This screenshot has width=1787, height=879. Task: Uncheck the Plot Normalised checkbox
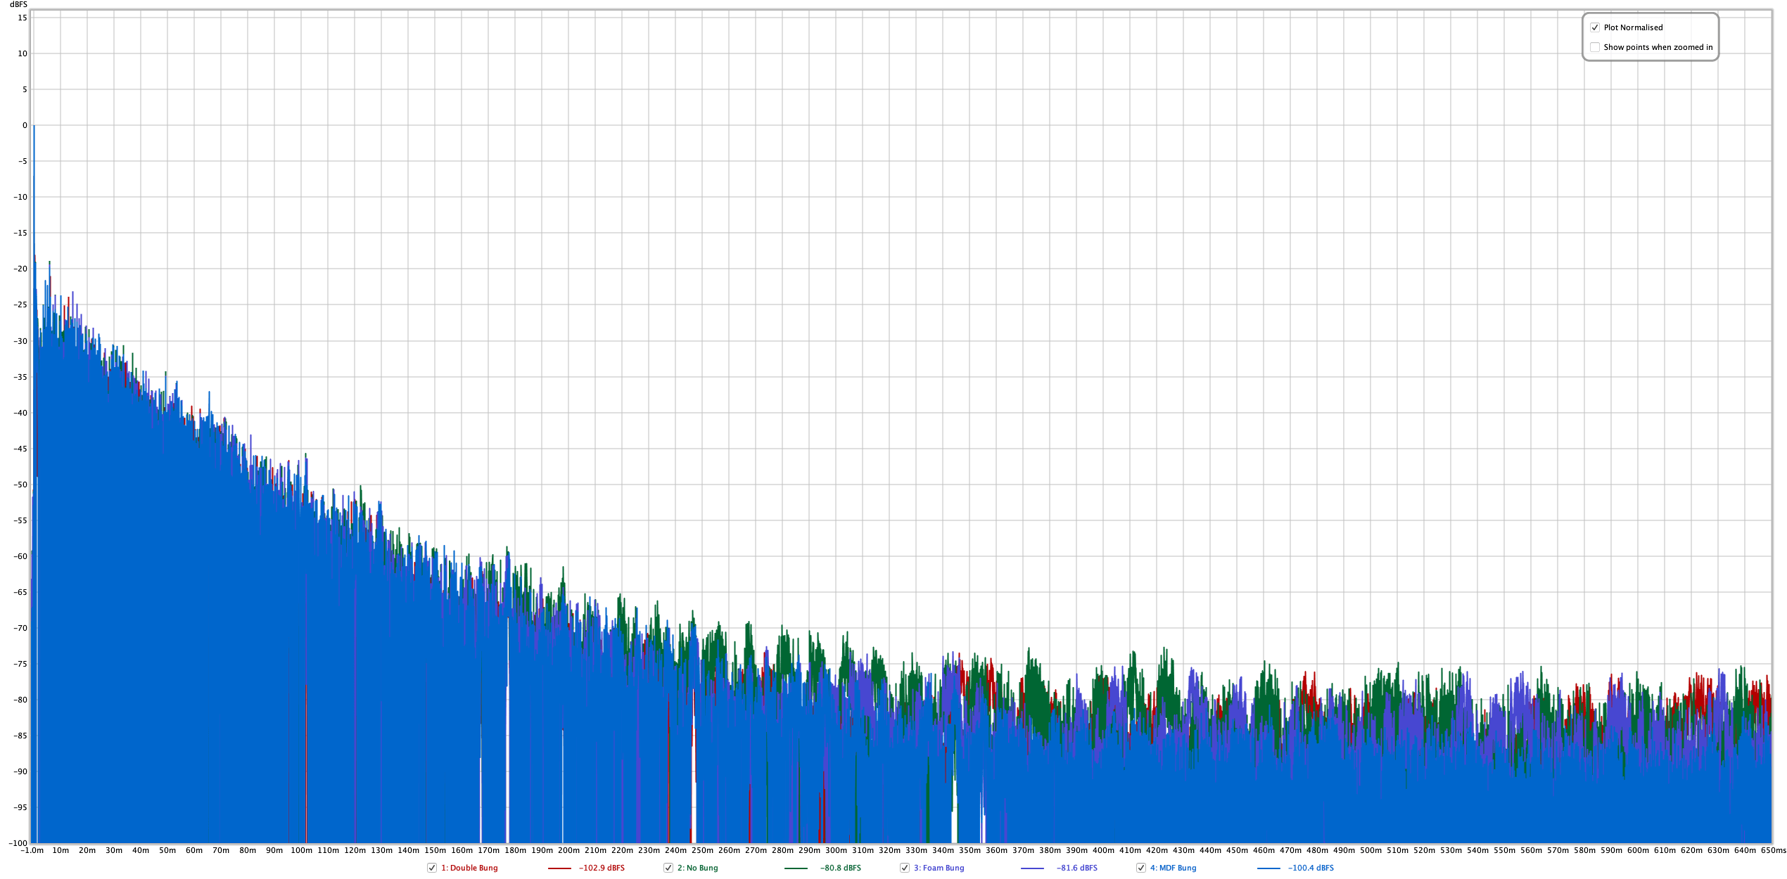[1595, 27]
